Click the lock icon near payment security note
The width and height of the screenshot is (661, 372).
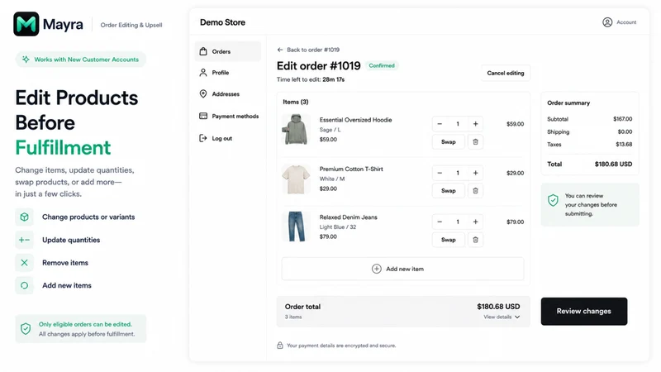[x=280, y=346]
